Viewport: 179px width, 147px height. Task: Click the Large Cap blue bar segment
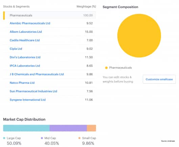pos(26,128)
